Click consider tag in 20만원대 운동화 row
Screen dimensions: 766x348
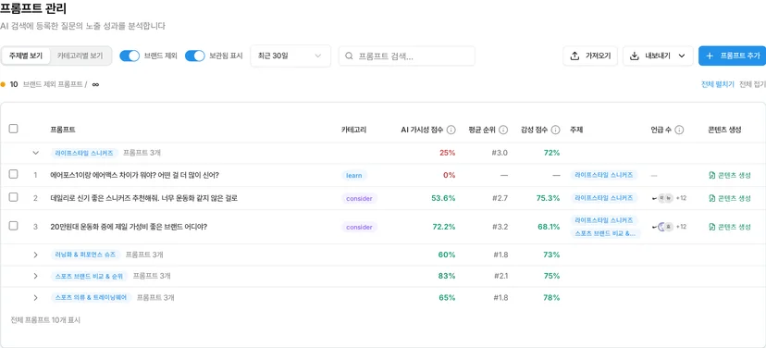click(360, 228)
